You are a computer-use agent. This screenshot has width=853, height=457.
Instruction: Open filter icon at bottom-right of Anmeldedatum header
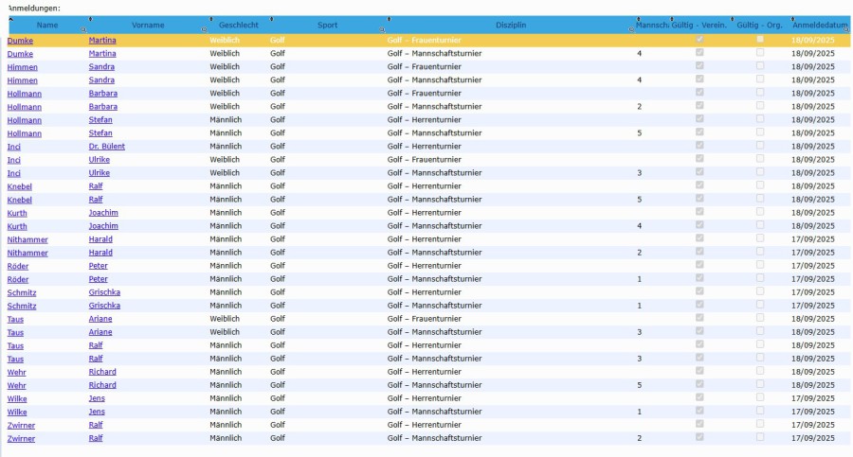(x=845, y=30)
